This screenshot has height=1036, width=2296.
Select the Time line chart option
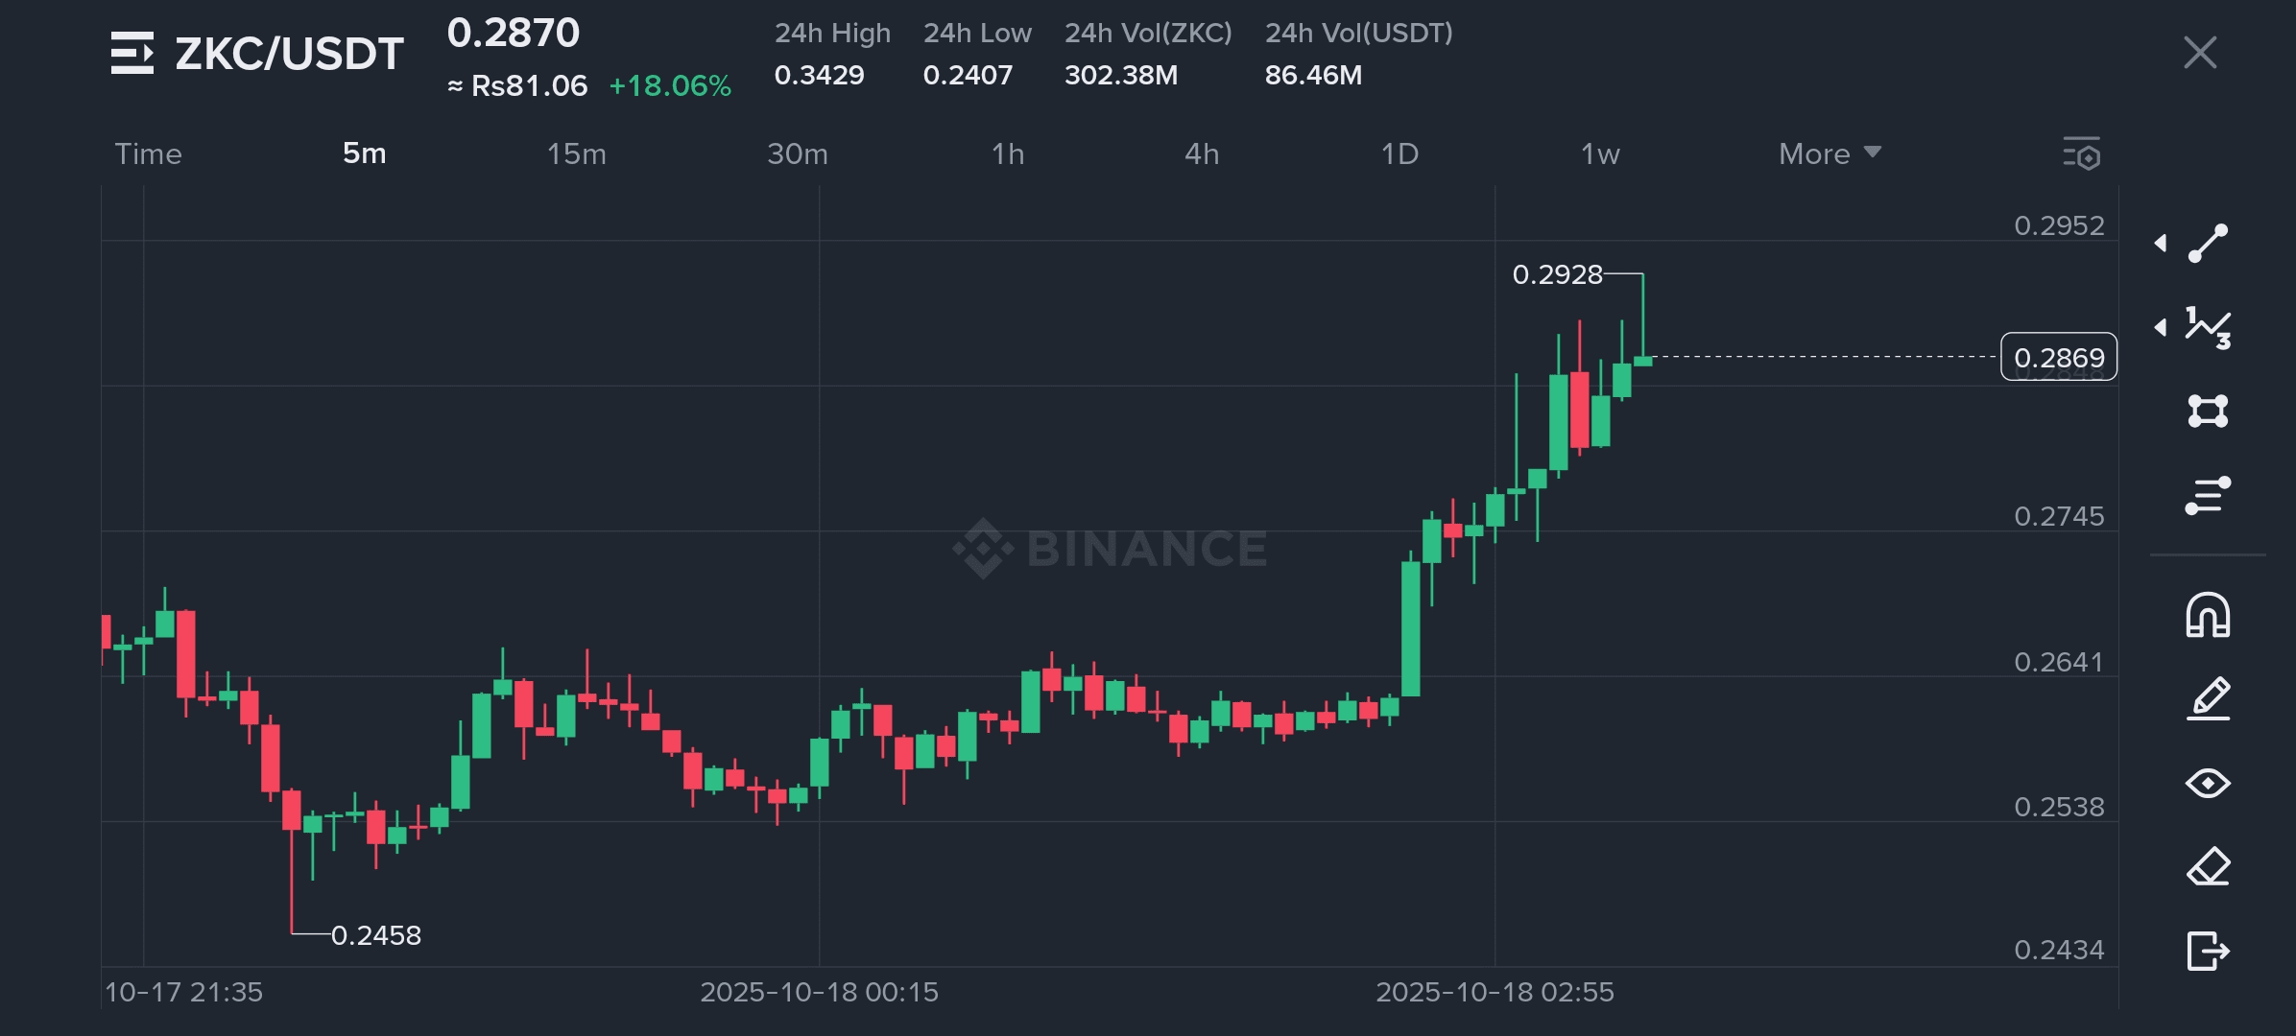click(x=148, y=153)
